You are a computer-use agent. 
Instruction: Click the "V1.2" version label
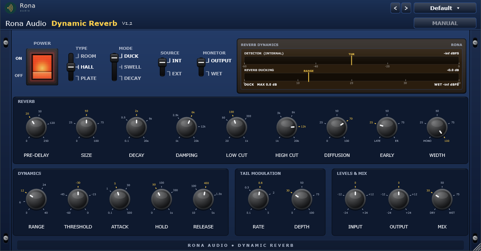tap(127, 23)
